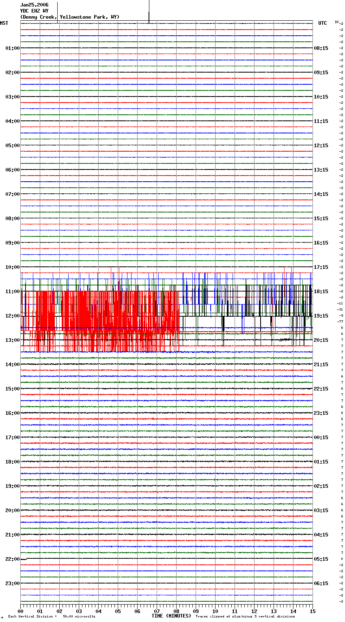The width and height of the screenshot is (345, 622).
Task: Click the '12:15' UTC row label
Action: (x=321, y=146)
